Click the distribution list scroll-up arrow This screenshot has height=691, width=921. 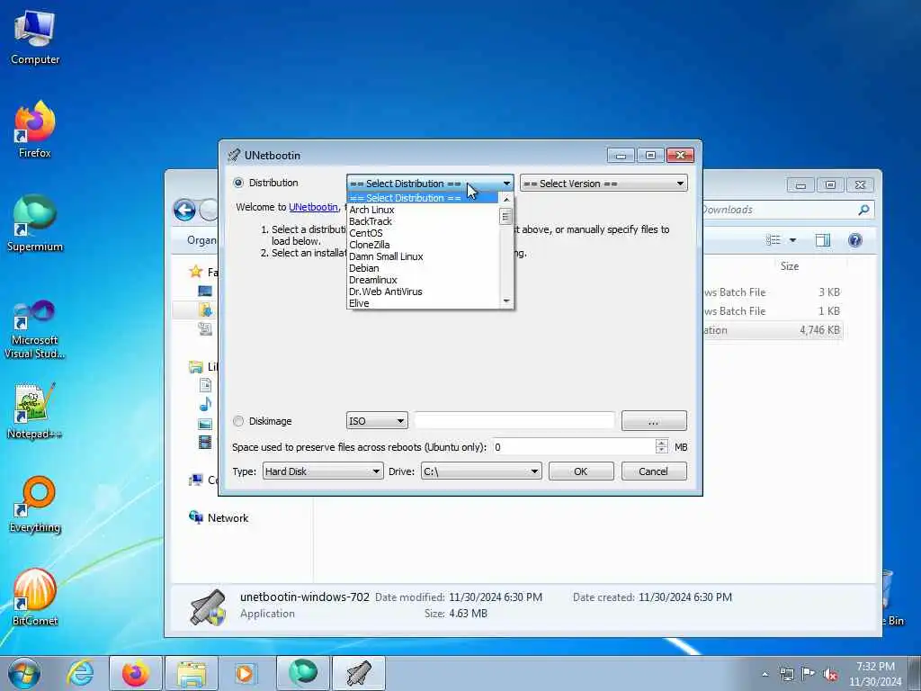(506, 200)
